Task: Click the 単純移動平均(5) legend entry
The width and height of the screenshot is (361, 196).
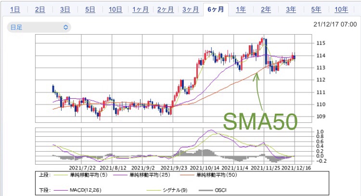Action: 89,175
